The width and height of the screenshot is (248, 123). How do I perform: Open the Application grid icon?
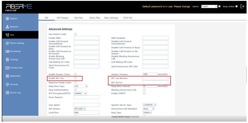[x=7, y=76]
